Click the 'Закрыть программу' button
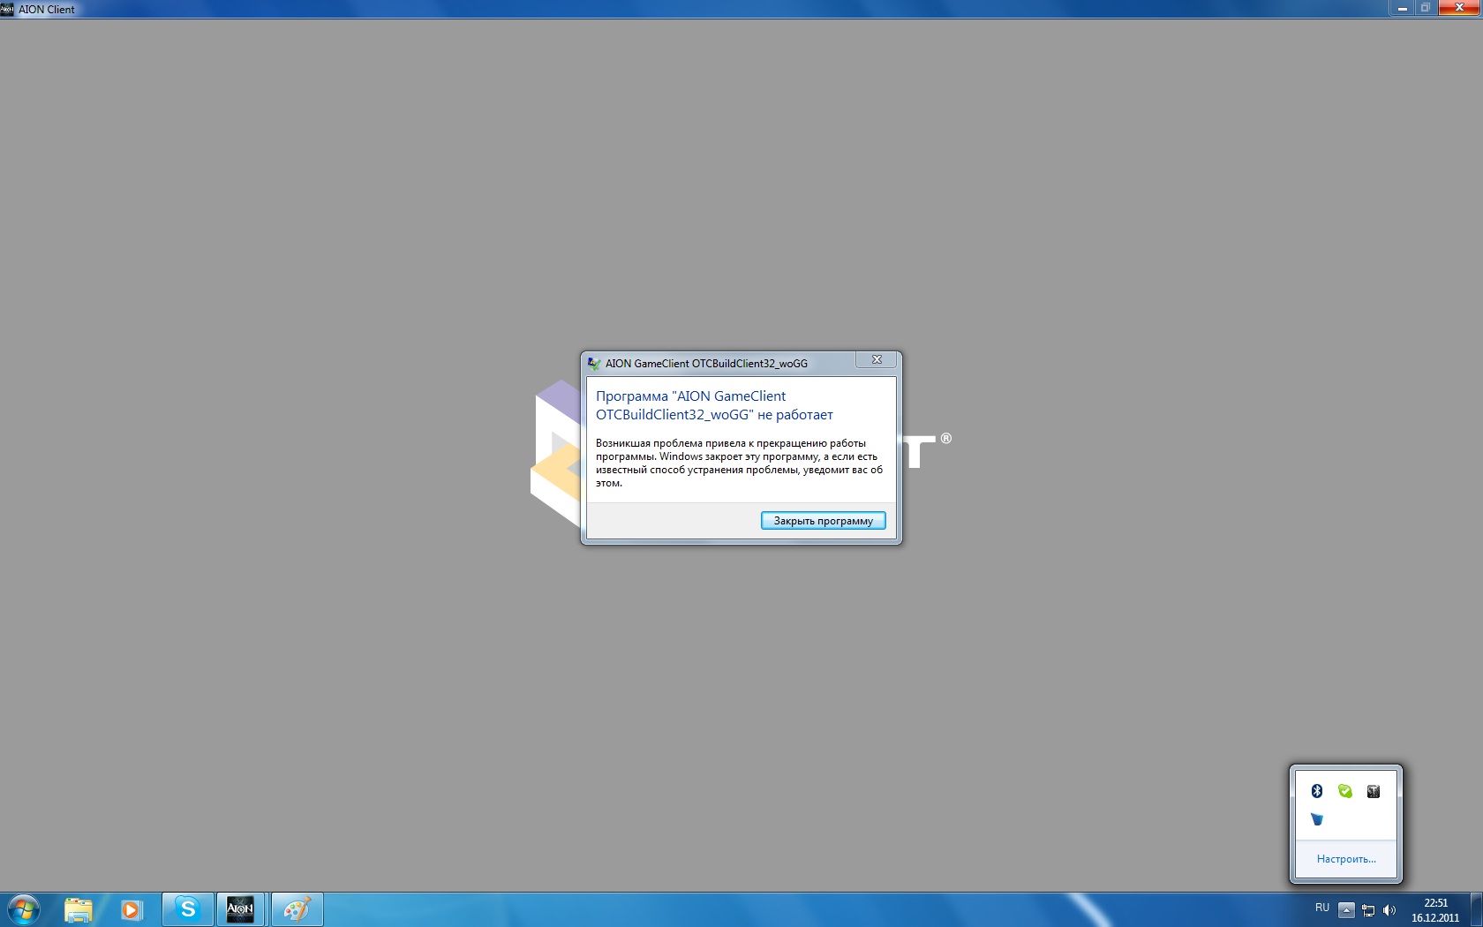Image resolution: width=1483 pixels, height=927 pixels. (823, 521)
